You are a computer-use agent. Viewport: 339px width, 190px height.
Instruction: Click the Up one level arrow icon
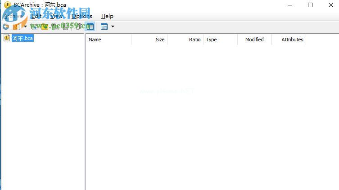coord(79,27)
